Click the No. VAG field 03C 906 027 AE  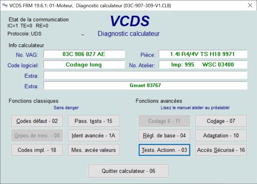84,54
